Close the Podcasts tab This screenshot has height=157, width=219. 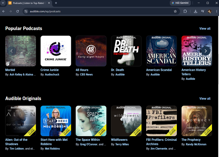point(49,3)
